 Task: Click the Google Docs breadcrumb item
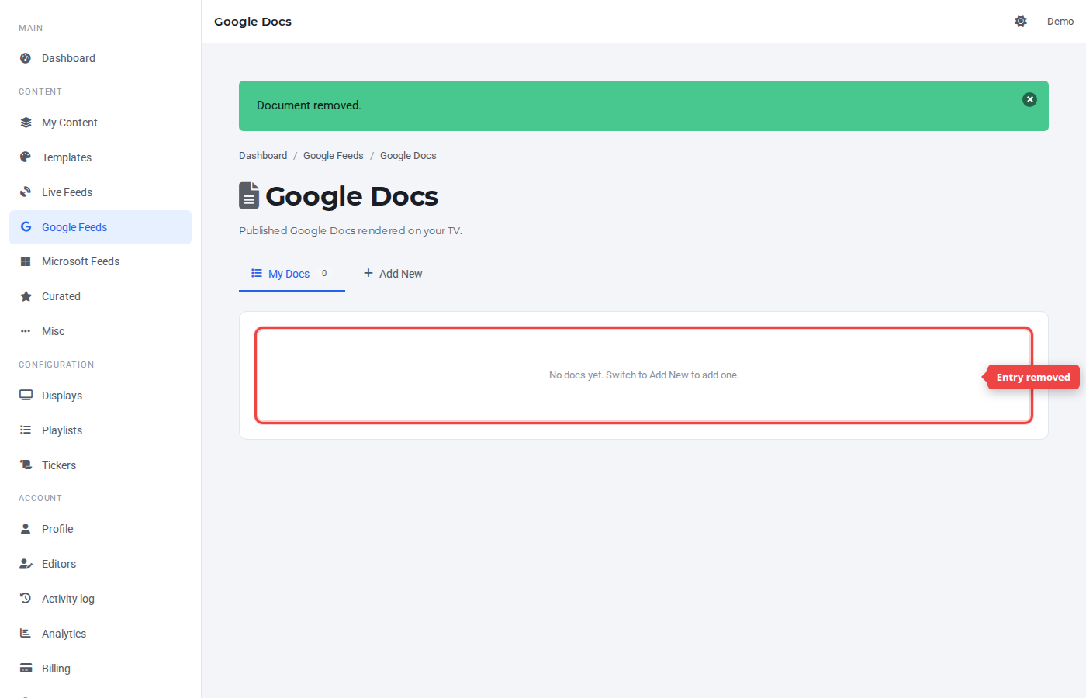[x=408, y=156]
